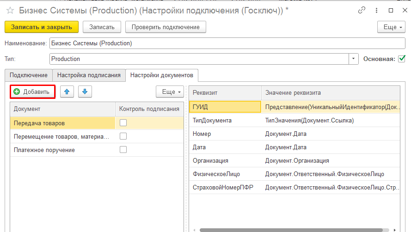Image resolution: width=411 pixels, height=232 pixels.
Task: Open the top-right Еще menu
Action: pyautogui.click(x=391, y=27)
